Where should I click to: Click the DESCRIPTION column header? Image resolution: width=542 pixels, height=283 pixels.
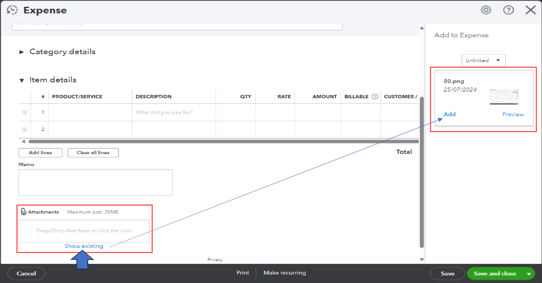coord(153,97)
